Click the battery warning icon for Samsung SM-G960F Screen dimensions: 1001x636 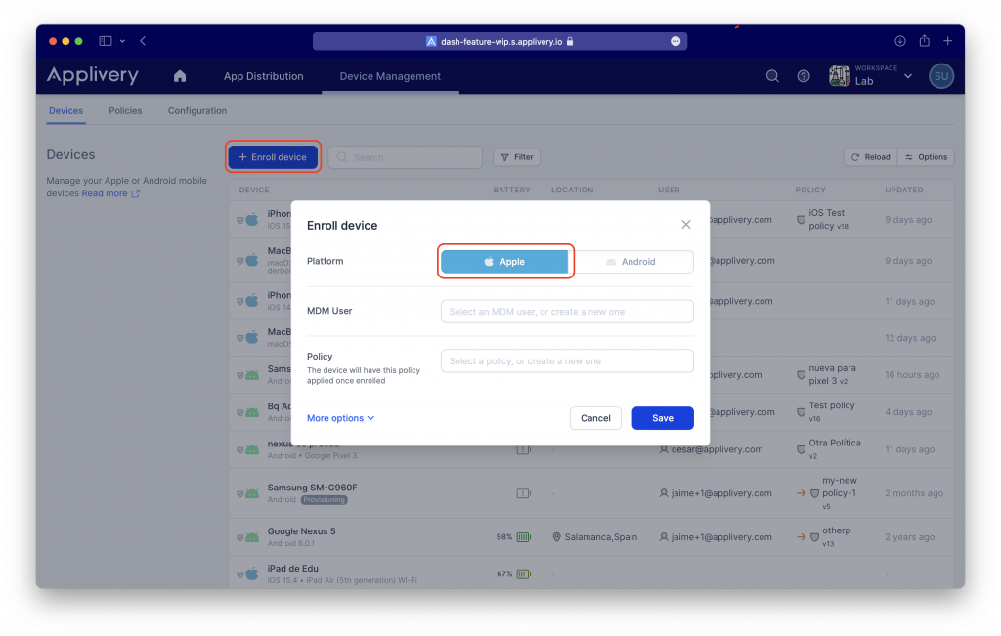tap(524, 493)
